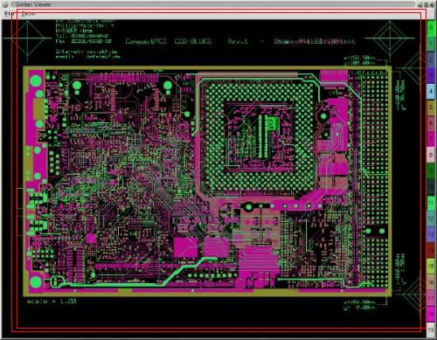Select layer 8 pale pink button

click(x=431, y=155)
